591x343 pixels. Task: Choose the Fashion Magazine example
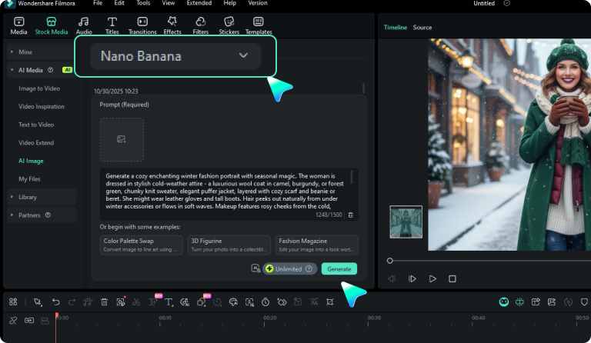tap(316, 245)
